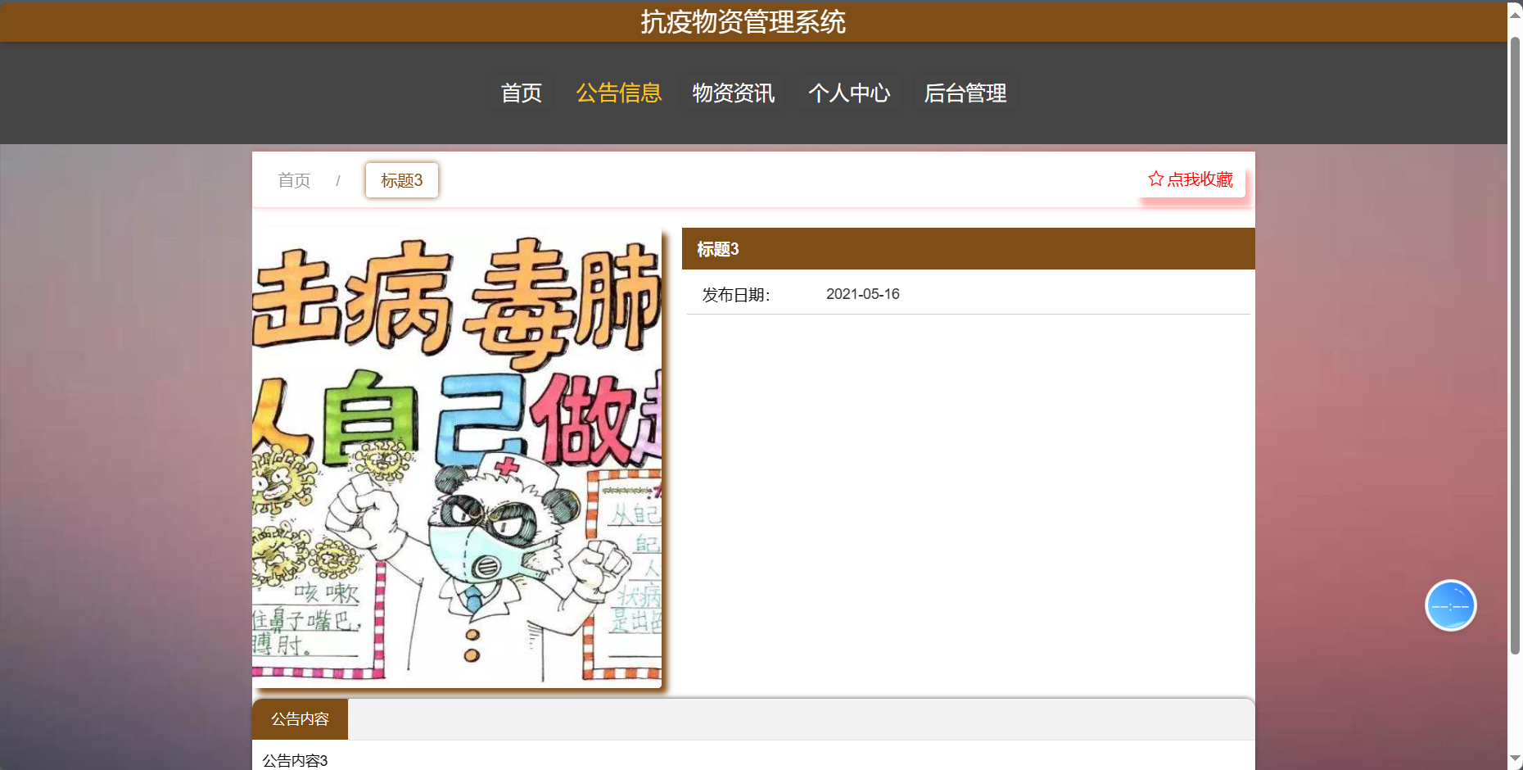The height and width of the screenshot is (770, 1523).
Task: Click the star icon beside 点我收藏
Action: (1155, 179)
